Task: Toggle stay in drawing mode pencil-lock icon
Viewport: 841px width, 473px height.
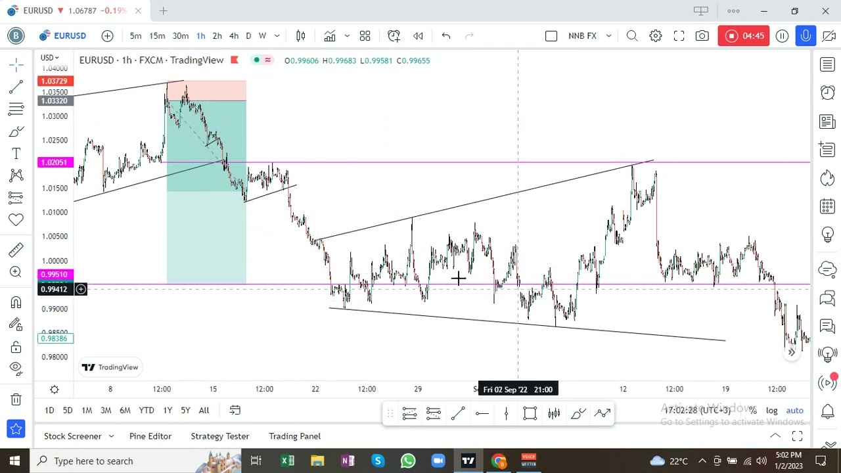Action: pyautogui.click(x=16, y=324)
